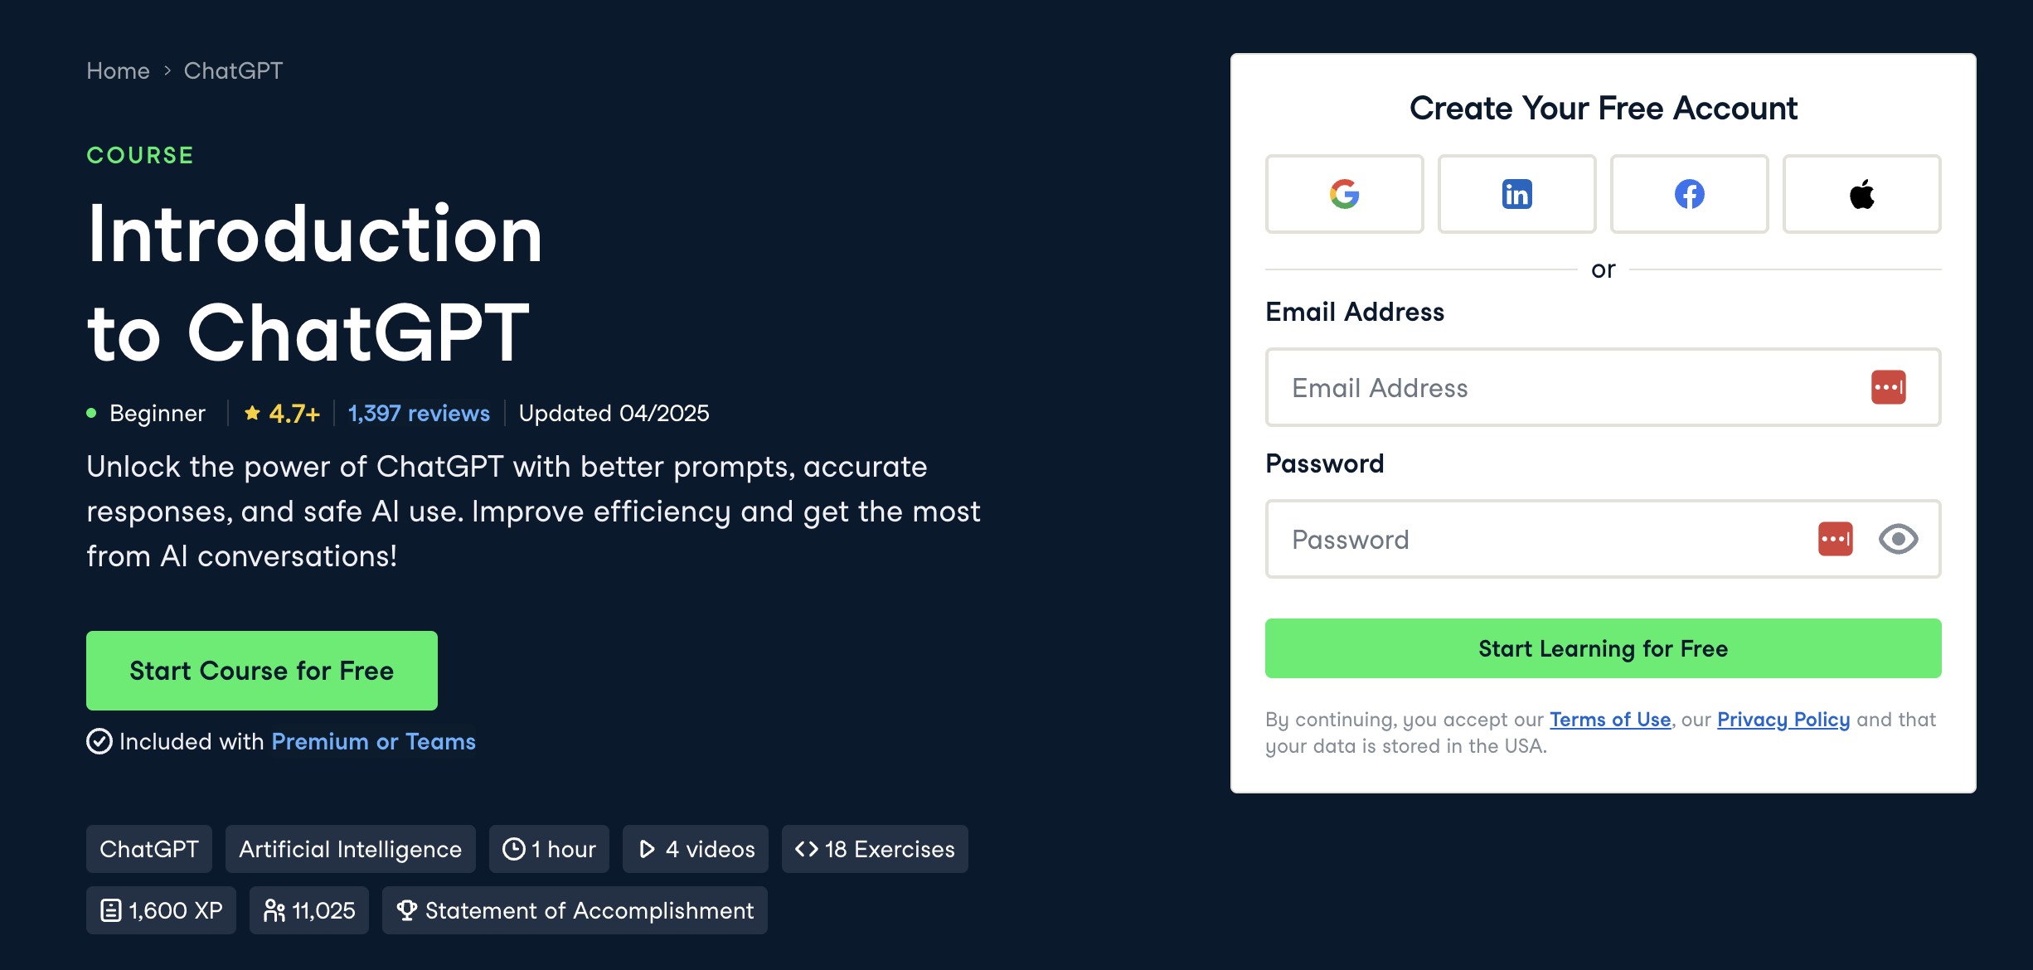Sign up using the Apple icon
This screenshot has width=2033, height=970.
1861,193
